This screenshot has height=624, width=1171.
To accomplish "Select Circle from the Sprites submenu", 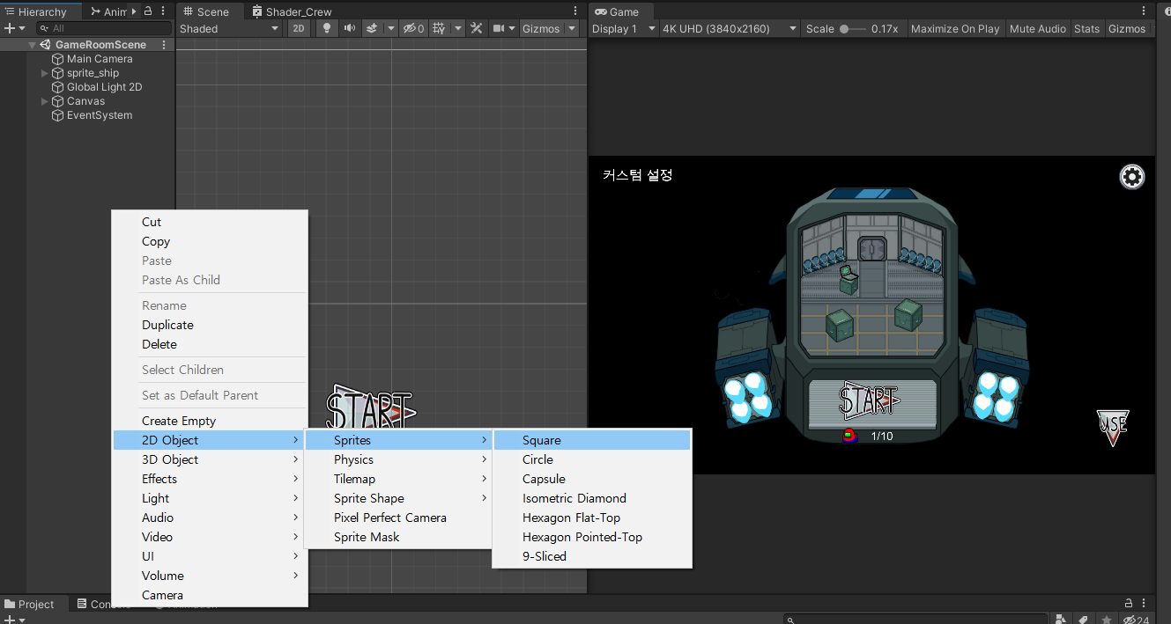I will [537, 459].
